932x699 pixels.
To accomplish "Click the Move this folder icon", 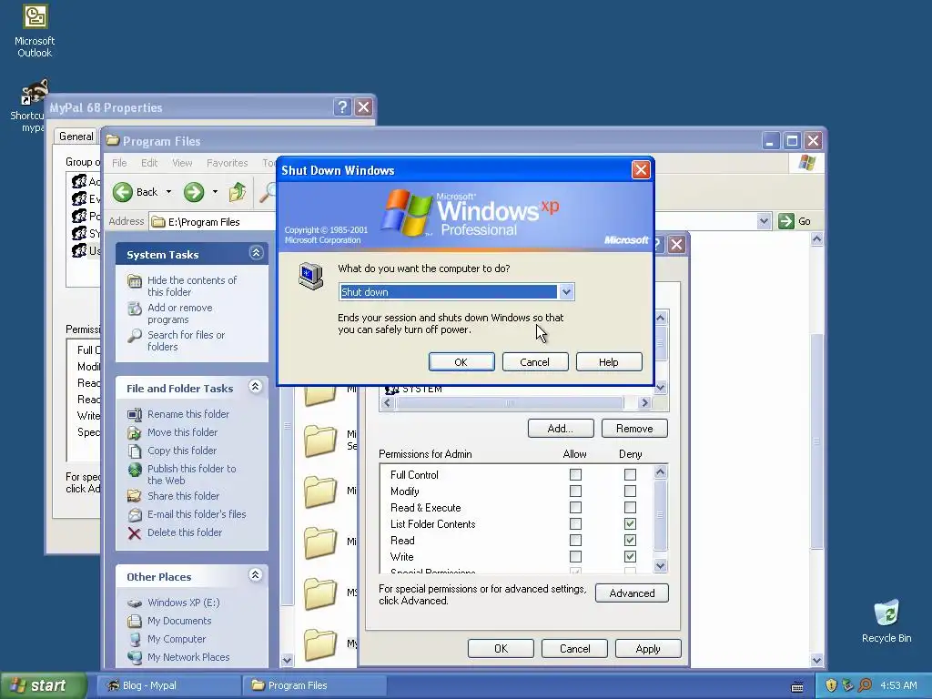I will 135,432.
